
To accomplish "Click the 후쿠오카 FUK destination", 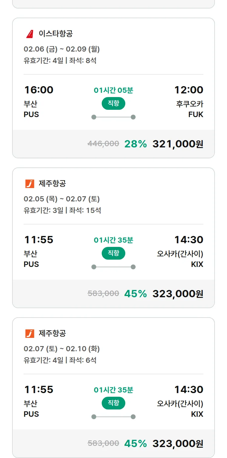I will 190,109.
